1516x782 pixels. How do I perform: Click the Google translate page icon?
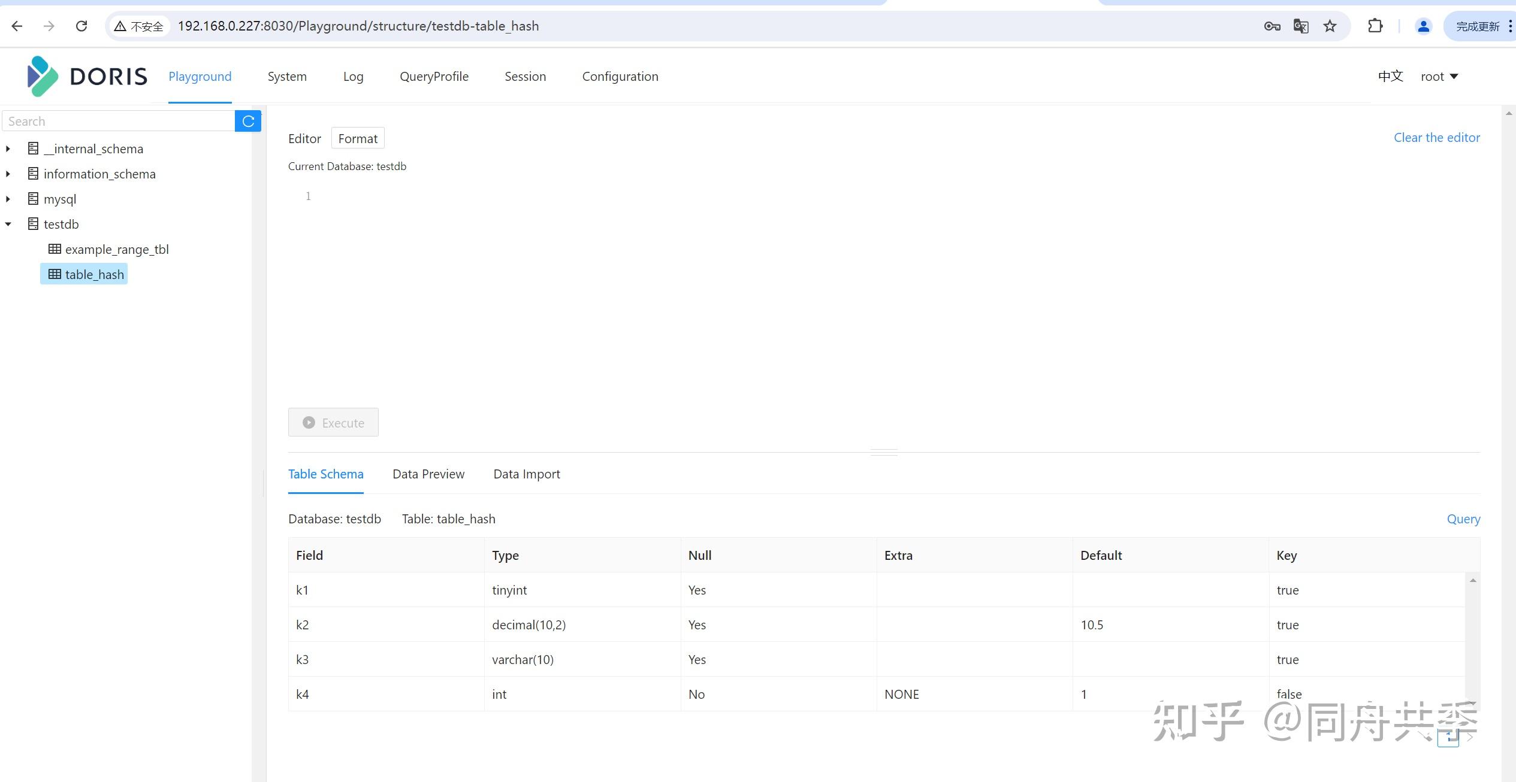[1300, 26]
